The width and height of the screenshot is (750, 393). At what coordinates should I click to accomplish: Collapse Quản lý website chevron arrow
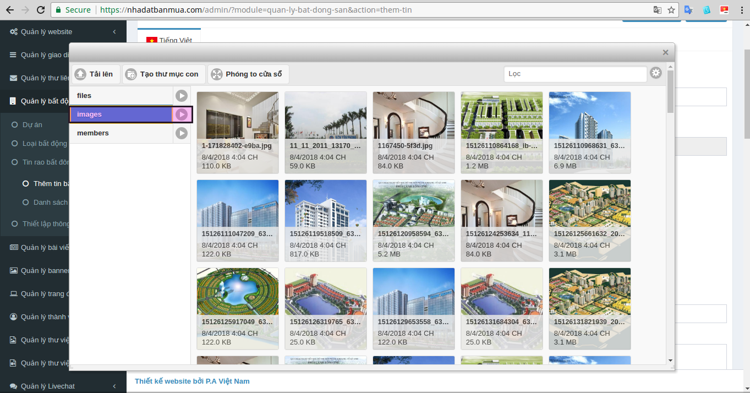click(114, 32)
